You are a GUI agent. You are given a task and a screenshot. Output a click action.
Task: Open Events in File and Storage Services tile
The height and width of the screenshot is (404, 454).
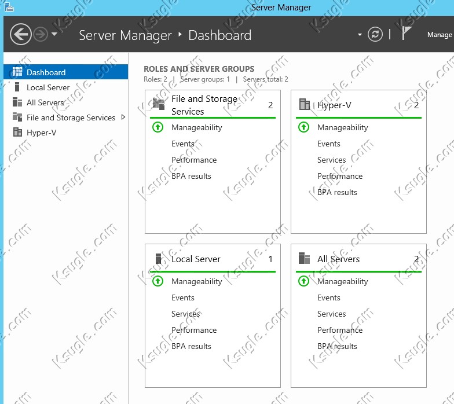(183, 144)
